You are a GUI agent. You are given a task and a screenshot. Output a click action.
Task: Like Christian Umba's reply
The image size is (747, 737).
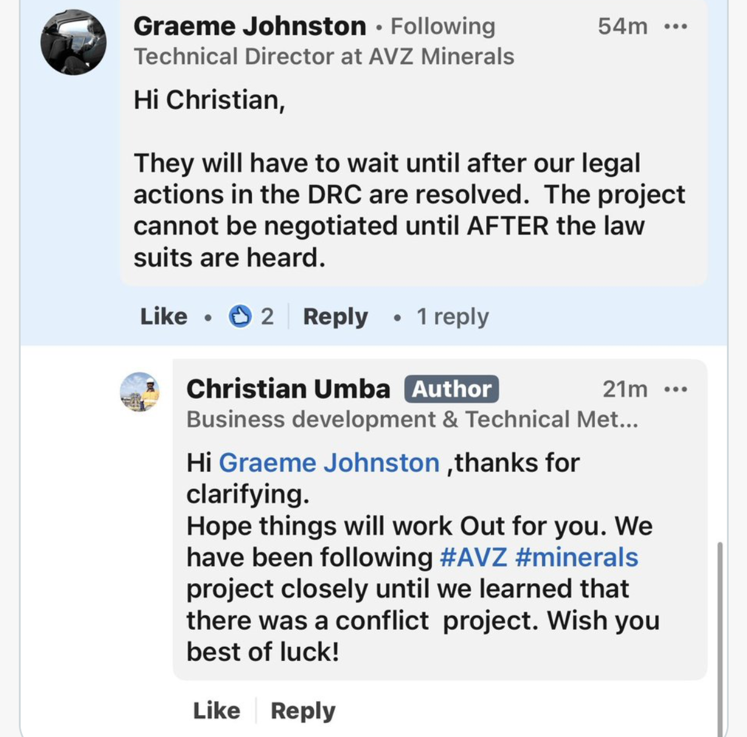pyautogui.click(x=217, y=710)
